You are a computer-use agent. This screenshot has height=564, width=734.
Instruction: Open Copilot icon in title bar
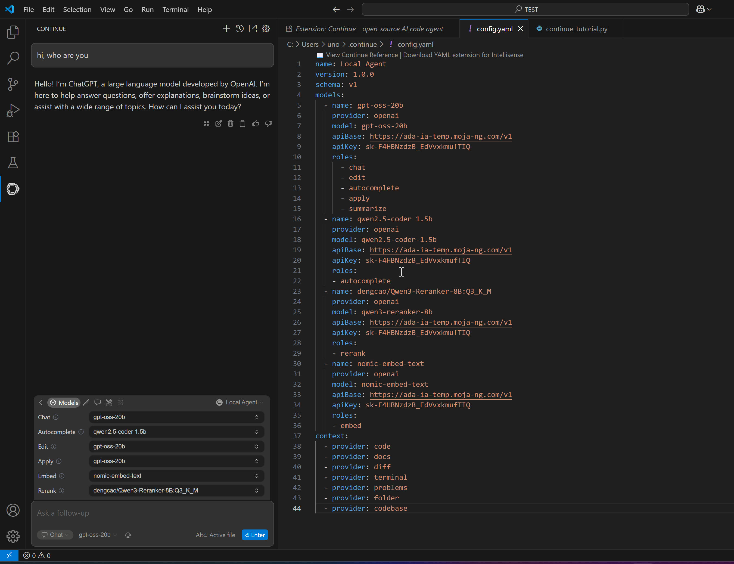tap(701, 10)
